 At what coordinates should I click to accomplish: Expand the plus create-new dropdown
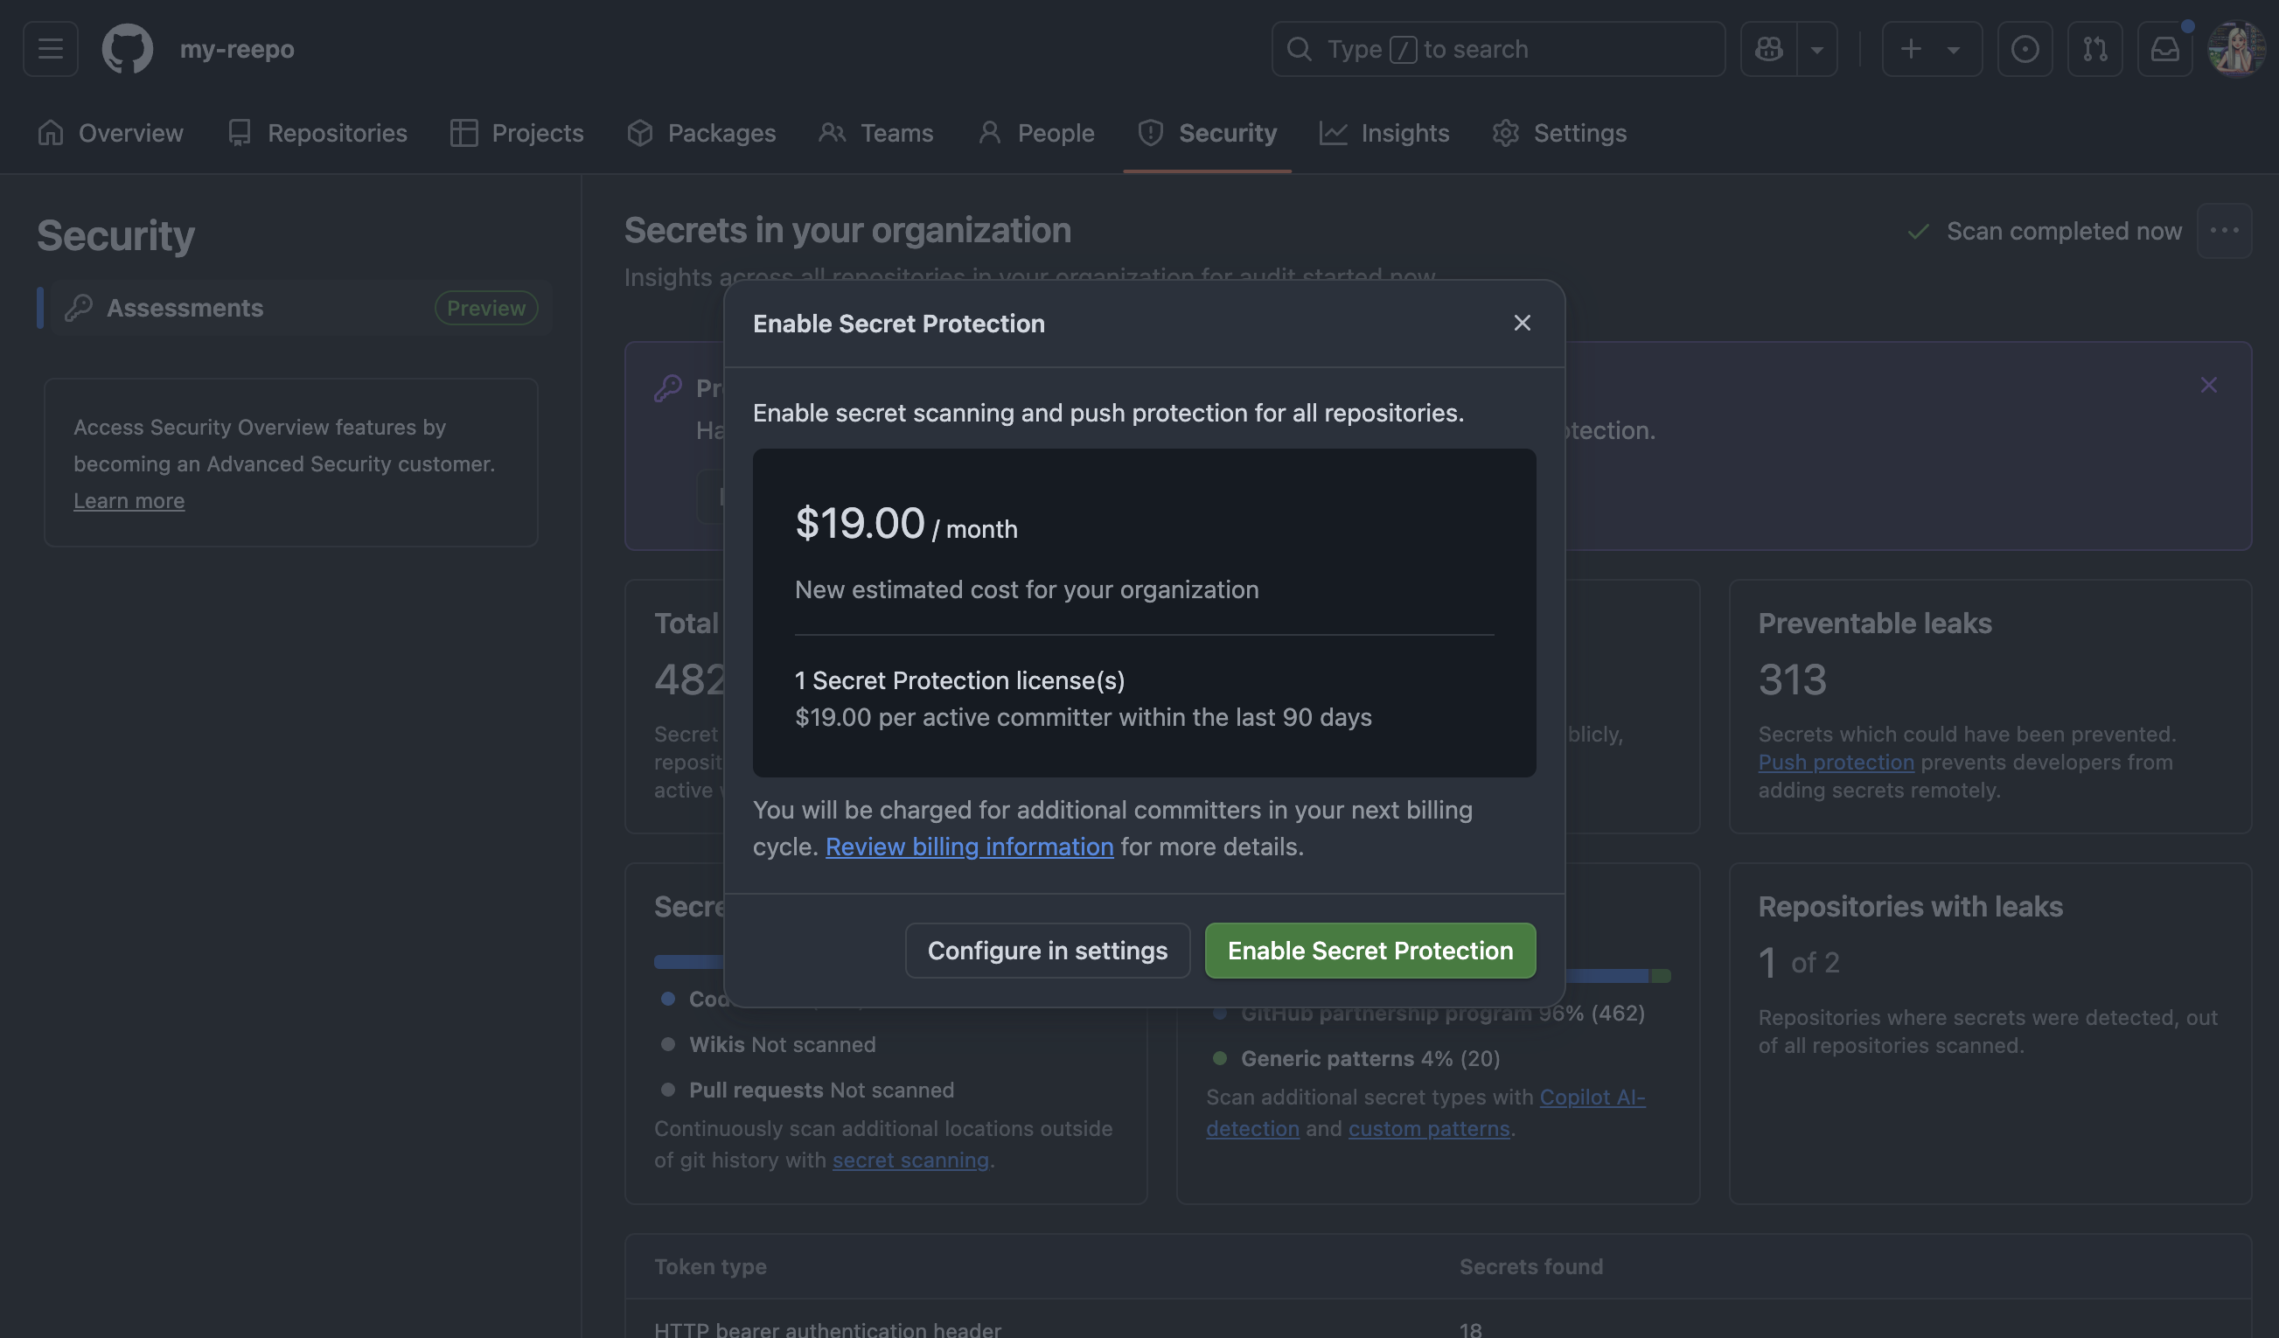point(1931,49)
